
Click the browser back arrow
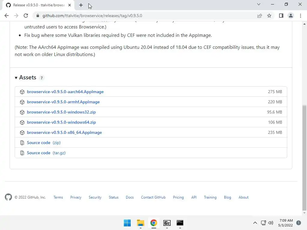(7, 16)
